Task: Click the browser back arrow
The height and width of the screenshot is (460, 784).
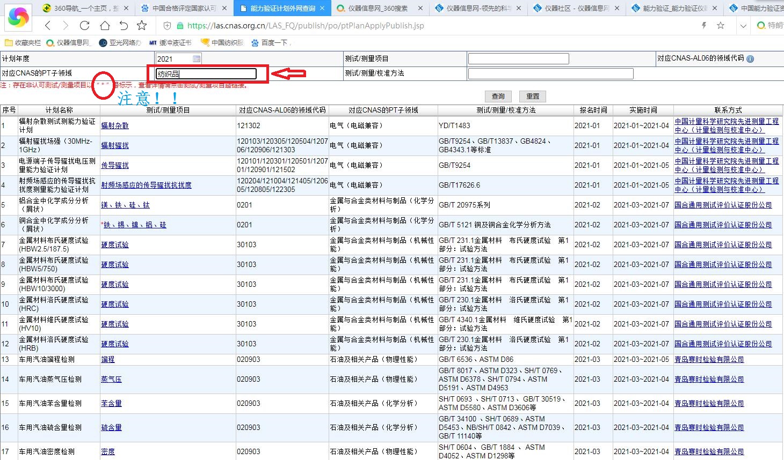Action: tap(48, 25)
